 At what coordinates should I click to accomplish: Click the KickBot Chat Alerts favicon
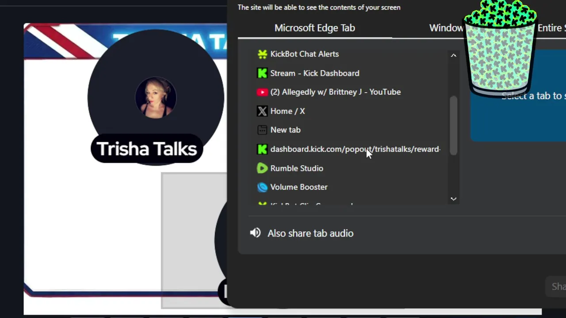click(x=262, y=54)
